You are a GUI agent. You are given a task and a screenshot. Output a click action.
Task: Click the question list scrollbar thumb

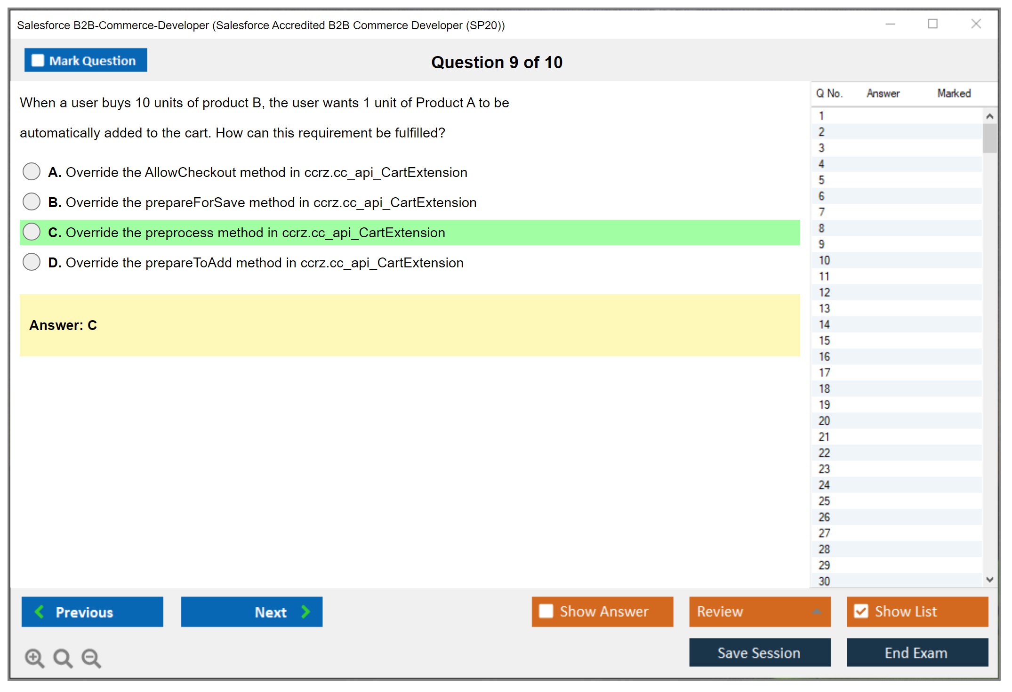(989, 138)
